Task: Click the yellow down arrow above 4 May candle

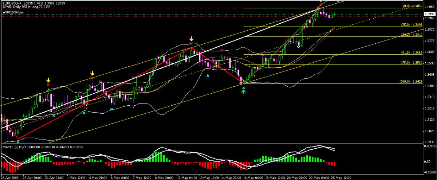Action: click(x=92, y=74)
